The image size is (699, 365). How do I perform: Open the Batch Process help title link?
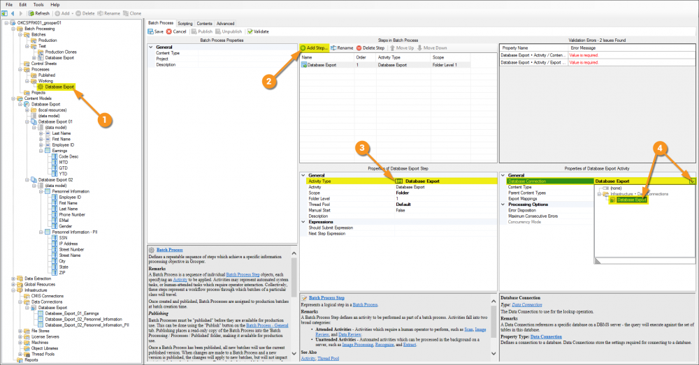[x=169, y=250]
